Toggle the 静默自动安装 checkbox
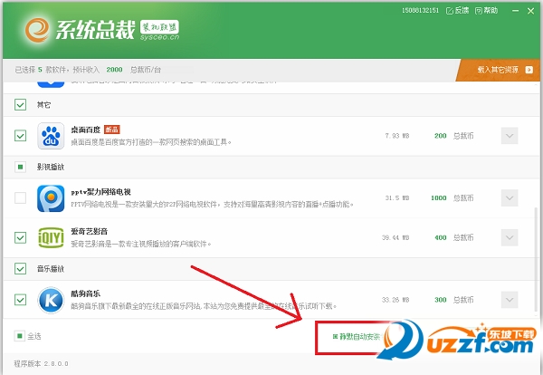 click(x=335, y=337)
